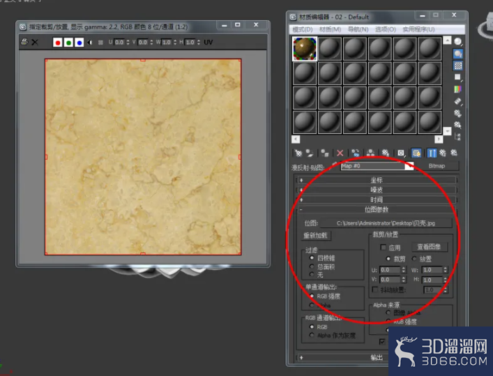Click the Options icon in side toolbar
Image resolution: width=493 pixels, height=376 pixels.
458,113
